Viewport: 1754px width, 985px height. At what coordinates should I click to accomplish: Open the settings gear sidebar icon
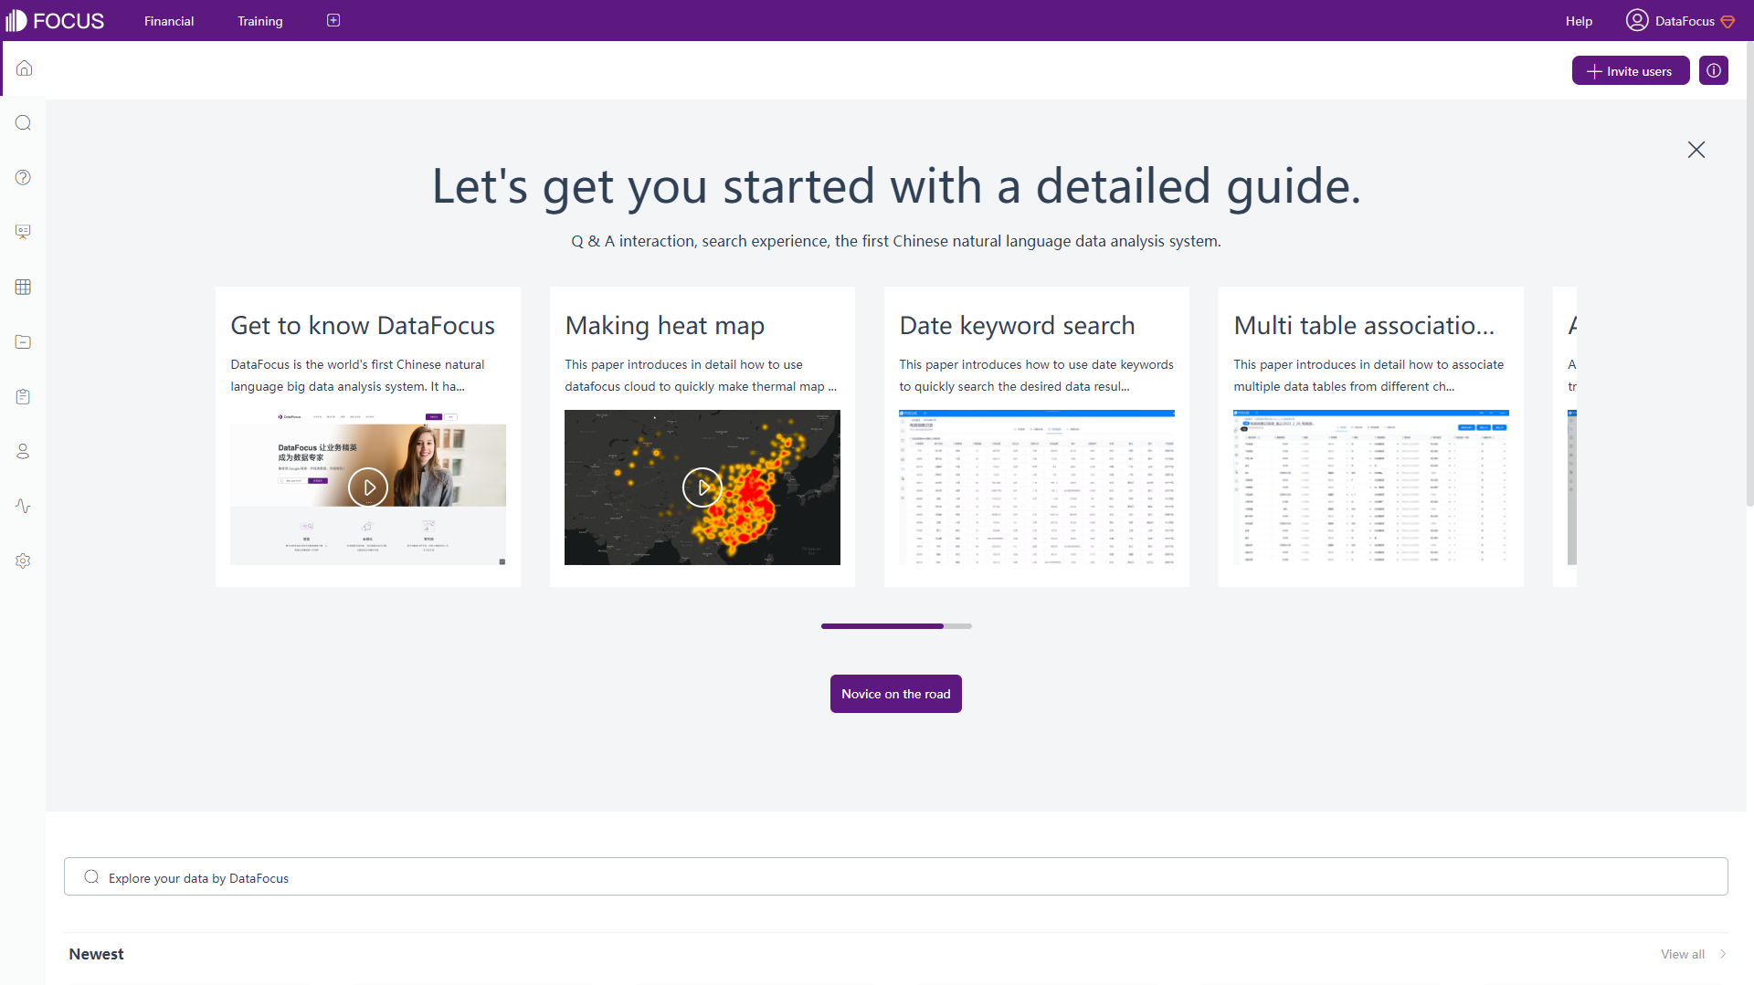tap(24, 561)
